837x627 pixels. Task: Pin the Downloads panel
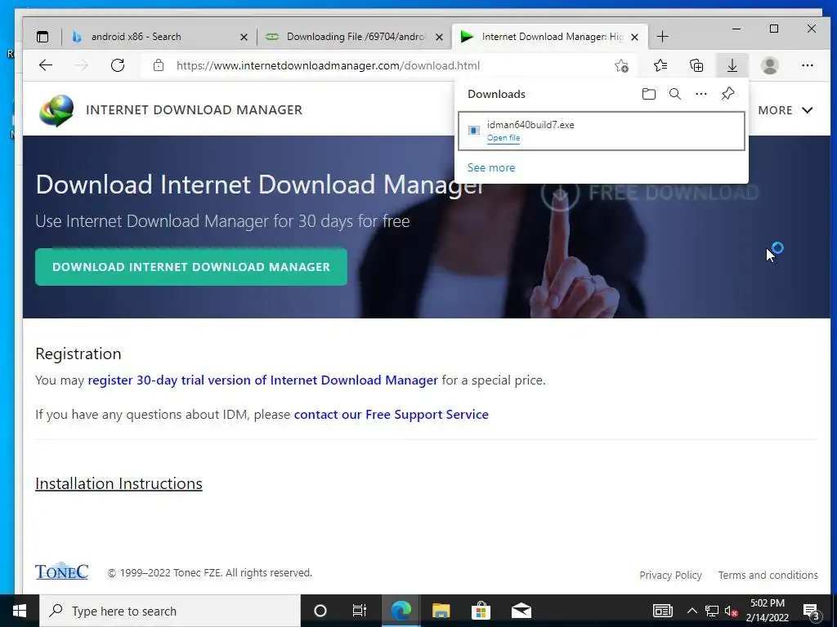coord(727,94)
